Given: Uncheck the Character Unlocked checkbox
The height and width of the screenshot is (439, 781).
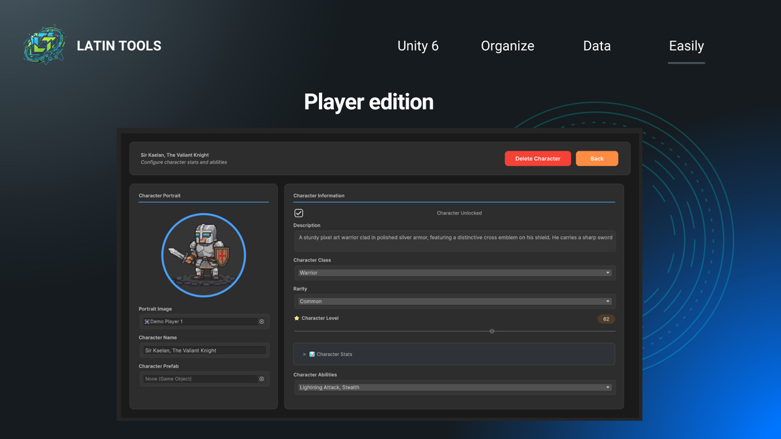Looking at the screenshot, I should 298,213.
